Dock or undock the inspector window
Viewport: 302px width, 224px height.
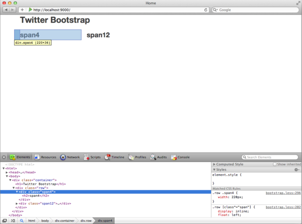click(x=5, y=220)
